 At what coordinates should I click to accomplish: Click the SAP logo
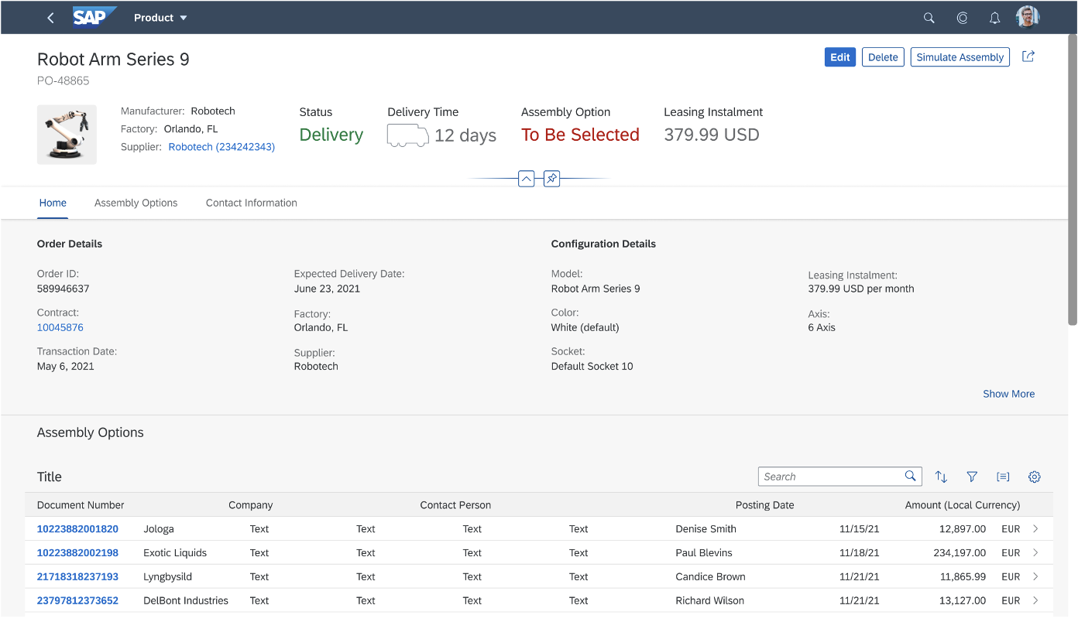click(94, 17)
